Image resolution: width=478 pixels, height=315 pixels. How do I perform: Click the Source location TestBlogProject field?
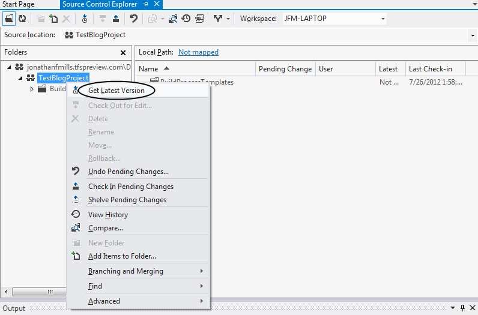click(x=265, y=35)
